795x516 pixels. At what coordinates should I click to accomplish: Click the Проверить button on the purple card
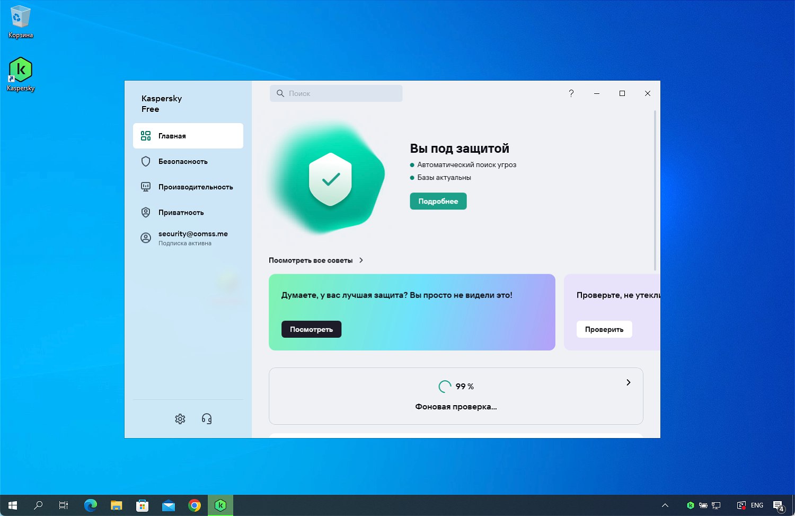[x=604, y=329]
